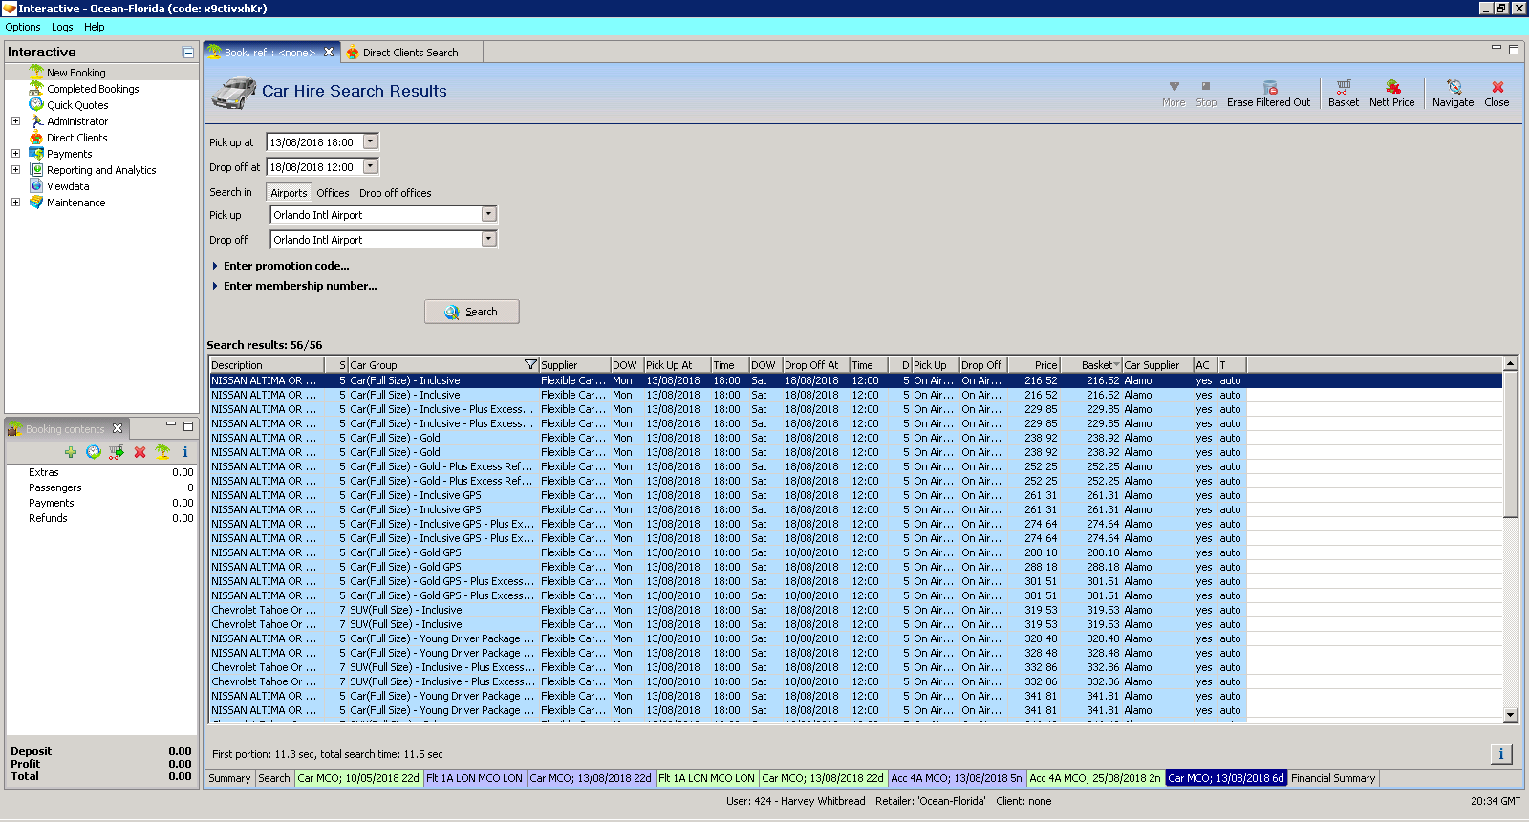Click the blue info icon at bottom right
1529x822 pixels.
(1500, 754)
